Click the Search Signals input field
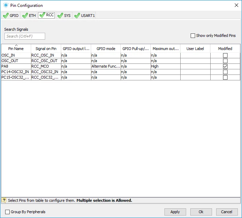 25,36
